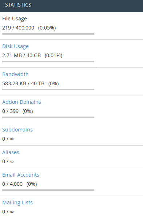This screenshot has width=143, height=216.
Task: Click the Addon Domains progress bar
Action: coord(48,117)
